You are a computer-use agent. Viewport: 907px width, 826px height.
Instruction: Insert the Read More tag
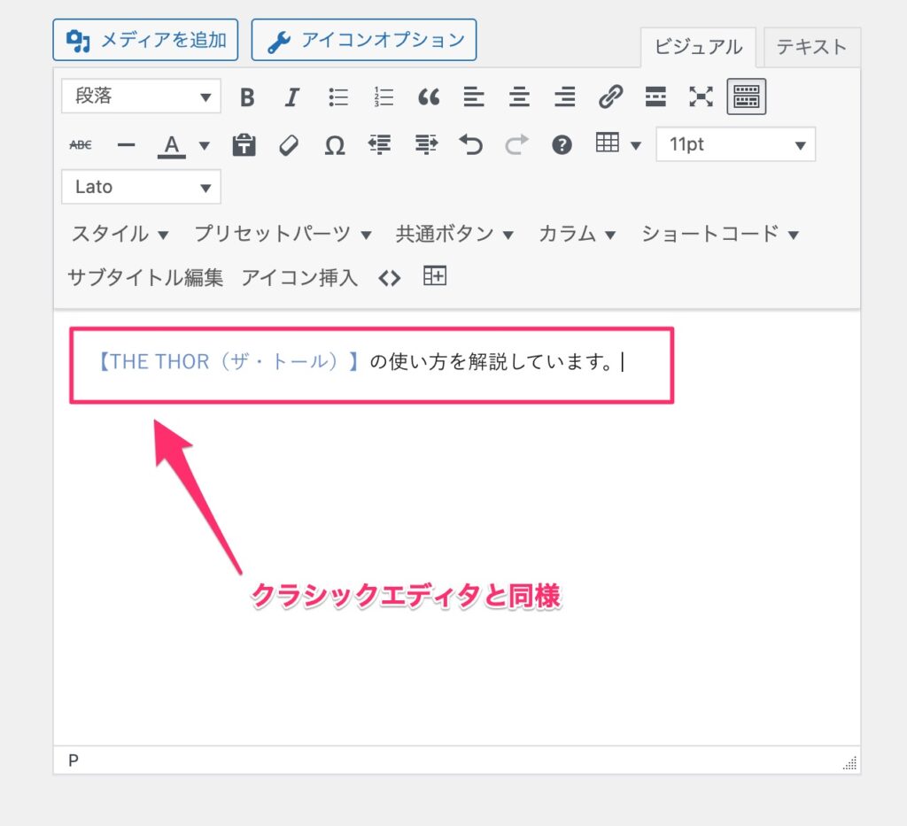(655, 96)
